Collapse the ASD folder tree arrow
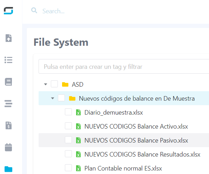Image resolution: width=209 pixels, height=174 pixels. pos(46,84)
